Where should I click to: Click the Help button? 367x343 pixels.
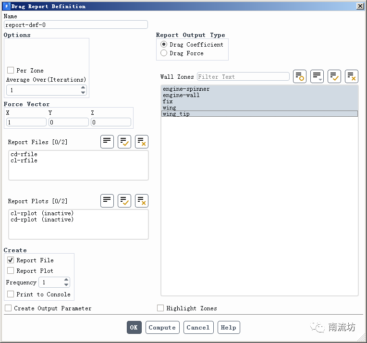click(228, 328)
